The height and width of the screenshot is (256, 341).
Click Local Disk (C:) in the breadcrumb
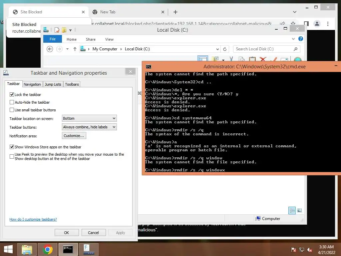click(137, 49)
